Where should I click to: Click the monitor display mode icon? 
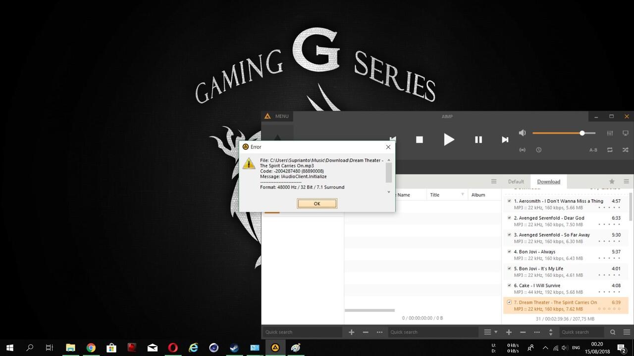tap(626, 133)
